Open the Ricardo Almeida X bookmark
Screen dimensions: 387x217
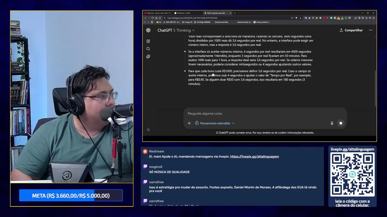242,22
